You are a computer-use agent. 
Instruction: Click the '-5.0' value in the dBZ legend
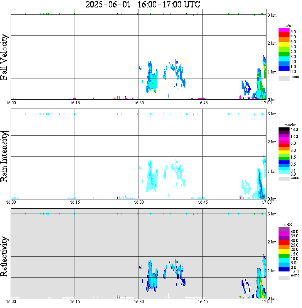click(x=294, y=272)
